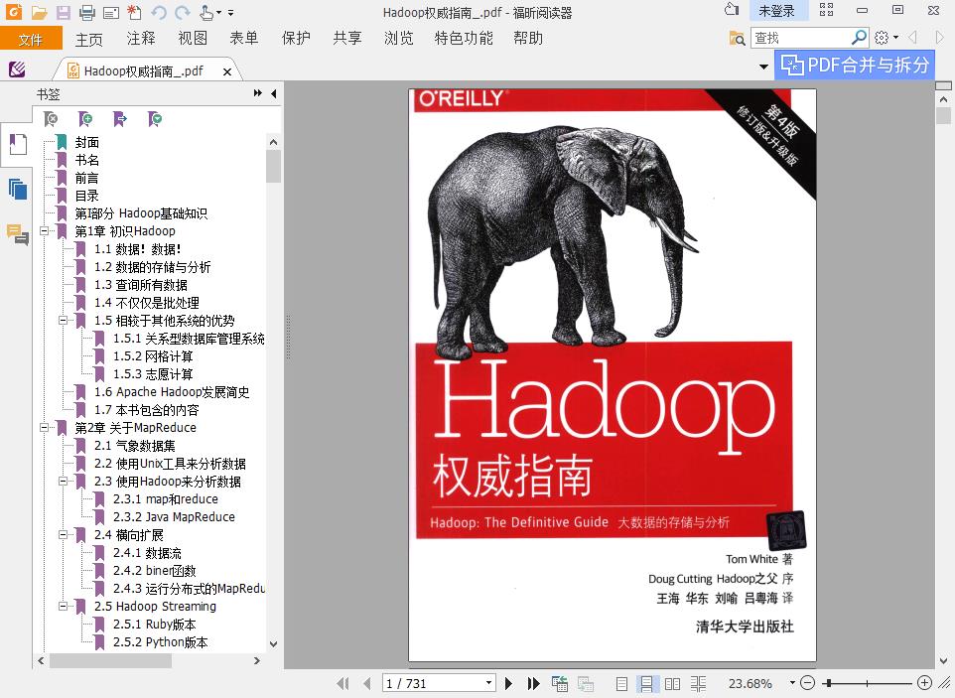Screen dimensions: 955x698
Task: Click the zoom out minus button
Action: click(x=808, y=683)
